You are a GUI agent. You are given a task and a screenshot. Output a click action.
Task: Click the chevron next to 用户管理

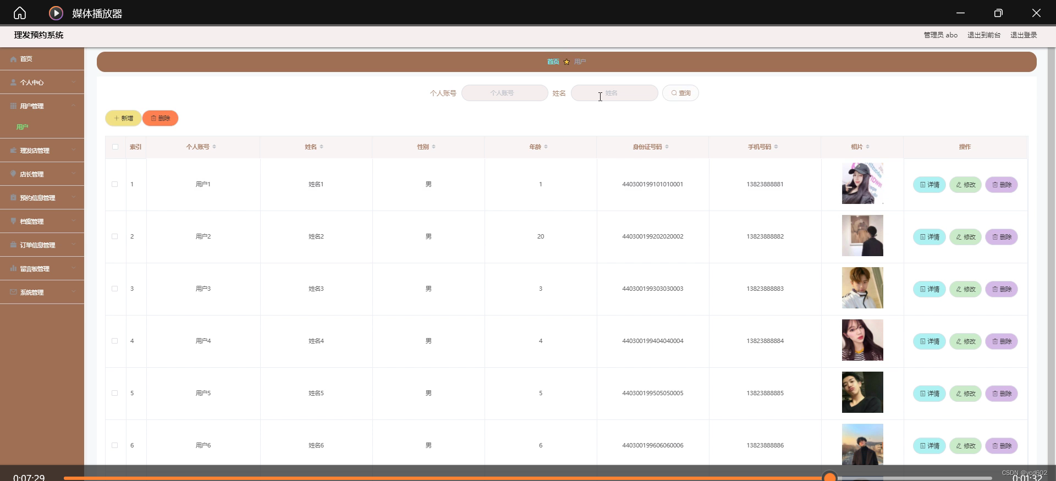73,106
